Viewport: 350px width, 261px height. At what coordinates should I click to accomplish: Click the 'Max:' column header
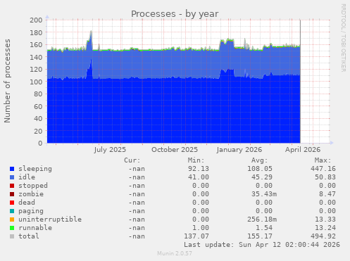coord(323,160)
